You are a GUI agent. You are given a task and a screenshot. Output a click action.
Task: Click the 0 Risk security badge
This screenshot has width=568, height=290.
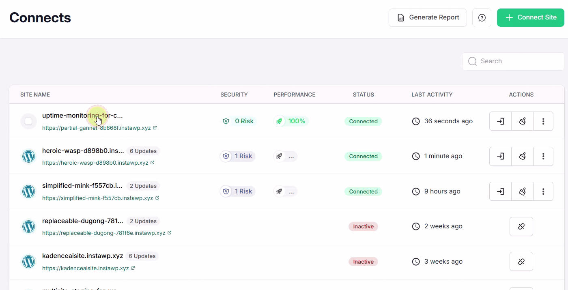pyautogui.click(x=239, y=121)
